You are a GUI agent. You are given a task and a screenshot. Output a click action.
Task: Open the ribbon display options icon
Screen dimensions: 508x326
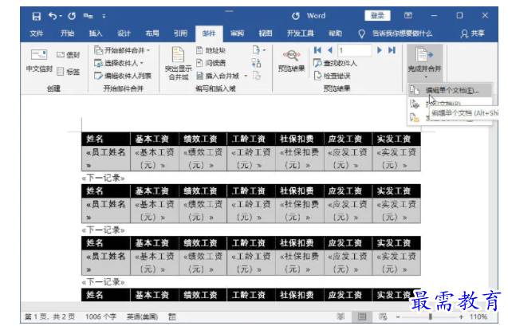pos(408,15)
